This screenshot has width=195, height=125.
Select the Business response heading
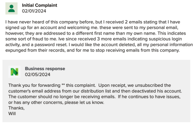[x=45, y=69]
